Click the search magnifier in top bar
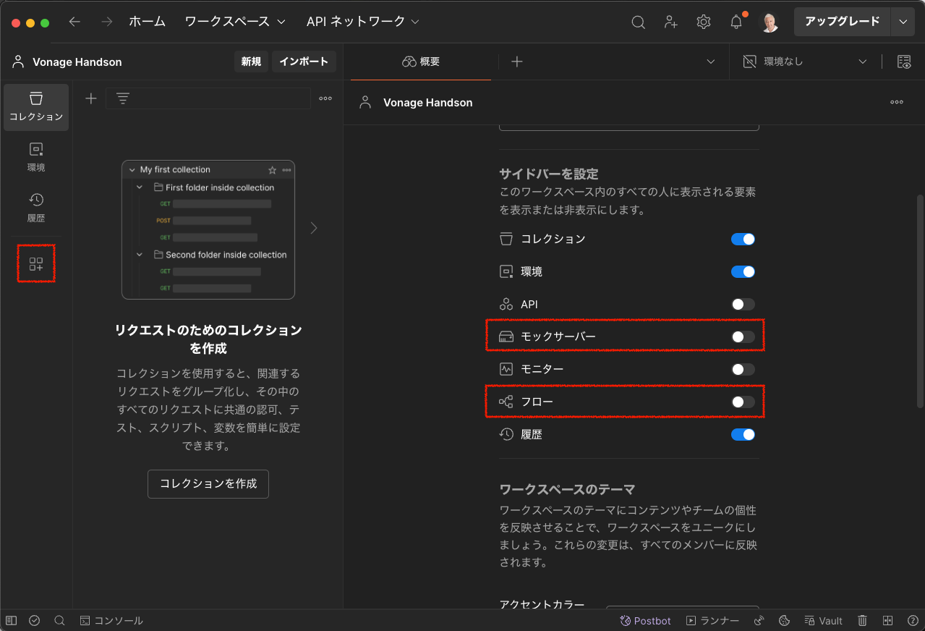 point(638,22)
